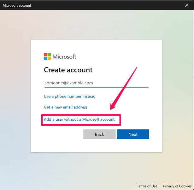Click the green square of Microsoft logo
The image size is (194, 190).
click(x=49, y=55)
